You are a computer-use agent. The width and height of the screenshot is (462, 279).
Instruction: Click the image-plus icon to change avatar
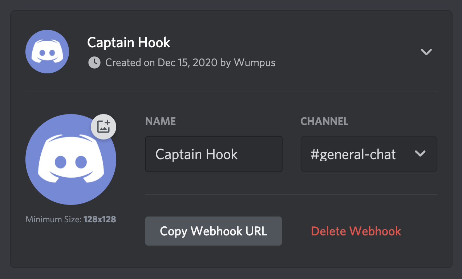[x=103, y=126]
